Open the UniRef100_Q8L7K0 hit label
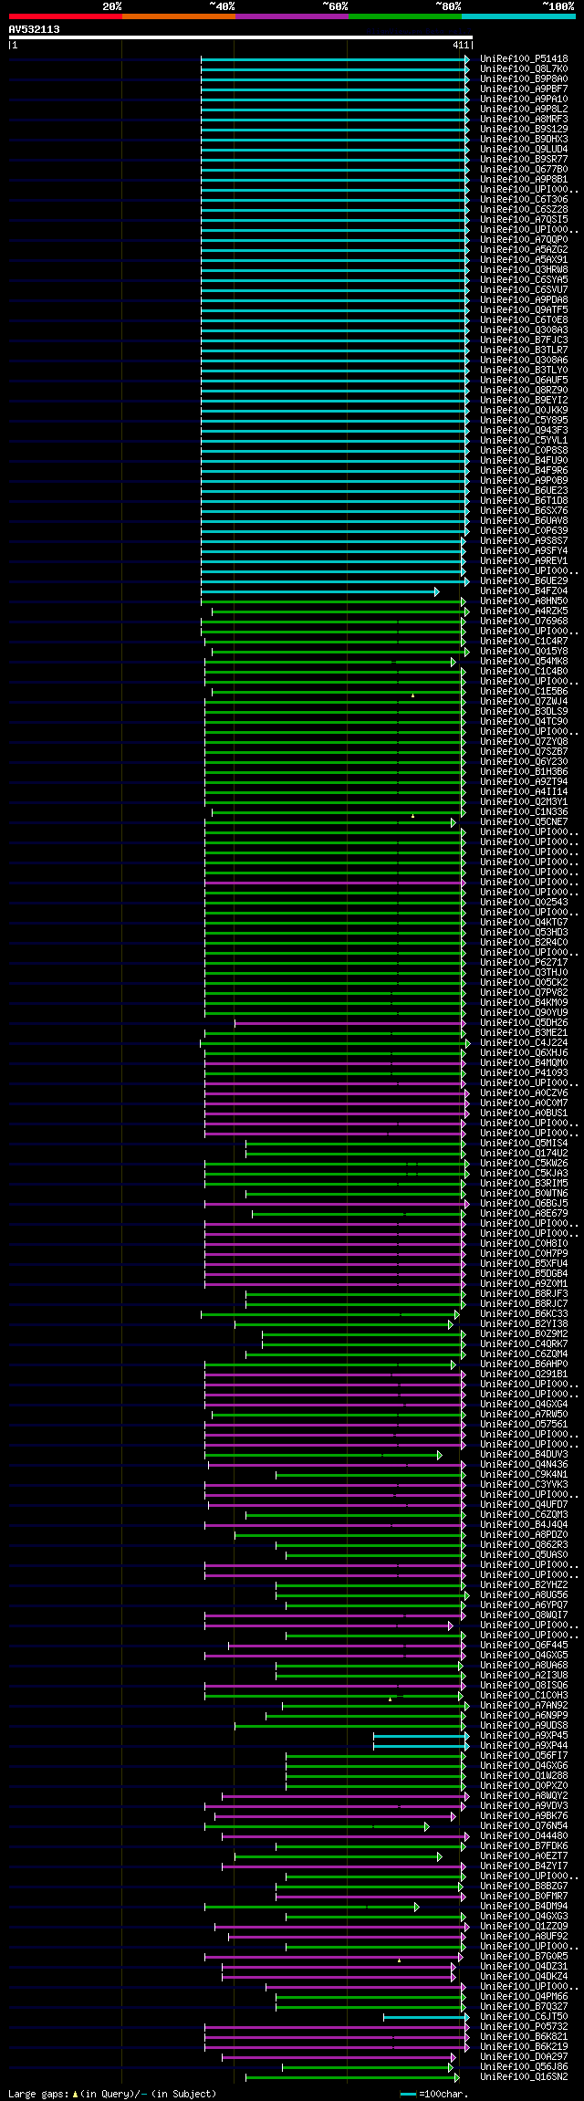This screenshot has height=2101, width=584. tap(524, 69)
